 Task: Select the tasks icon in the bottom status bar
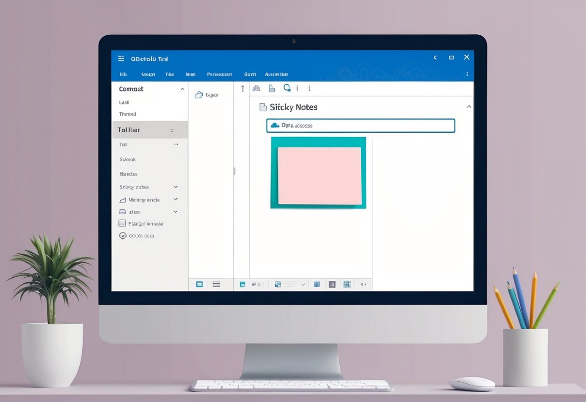point(347,285)
